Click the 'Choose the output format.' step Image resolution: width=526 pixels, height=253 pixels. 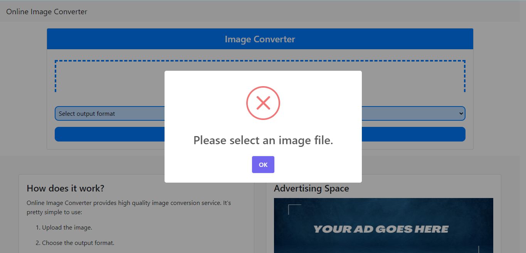pos(78,243)
